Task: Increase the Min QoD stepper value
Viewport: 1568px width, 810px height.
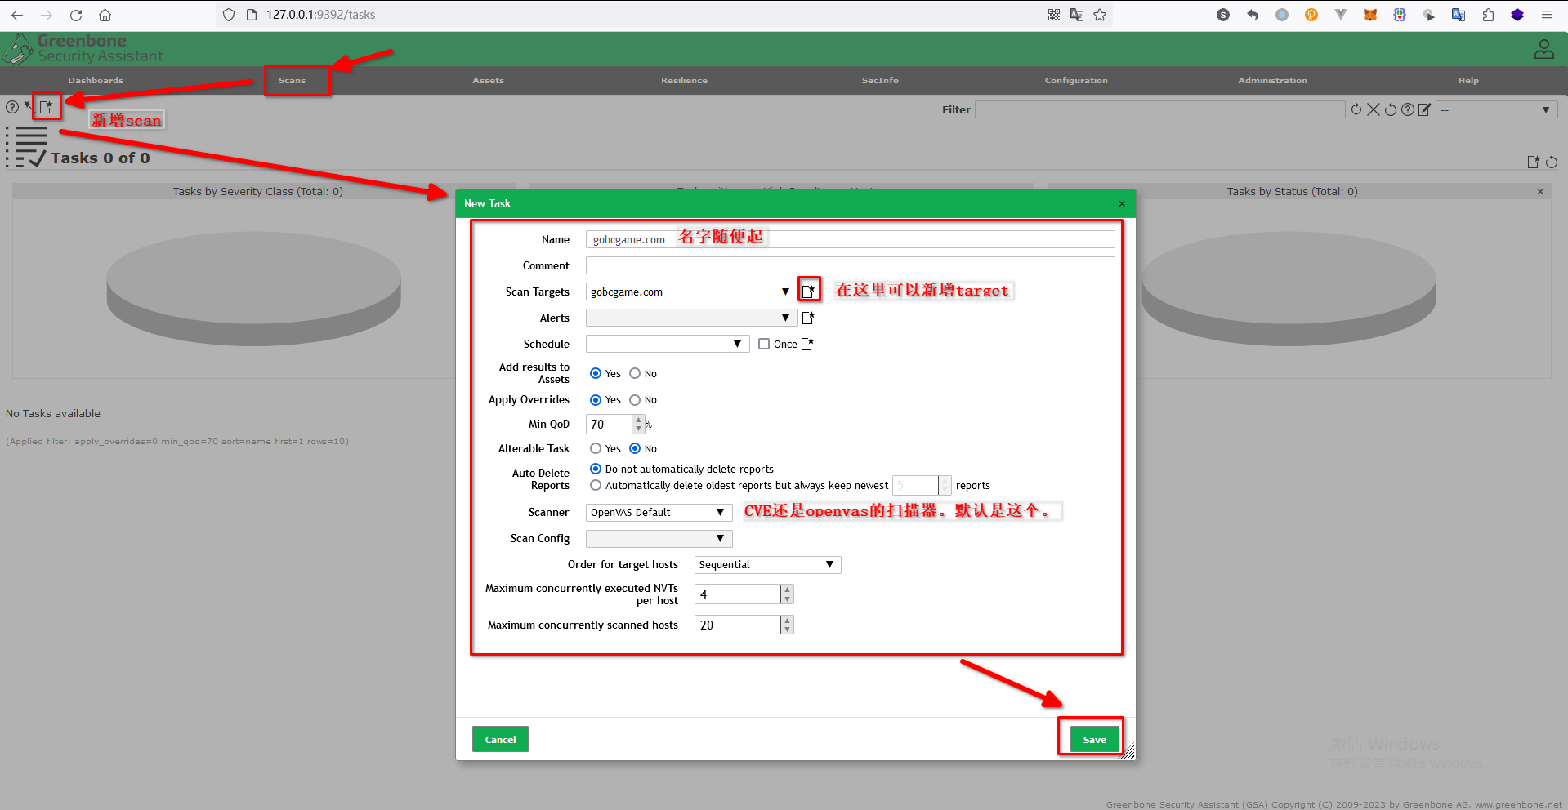Action: [x=638, y=420]
